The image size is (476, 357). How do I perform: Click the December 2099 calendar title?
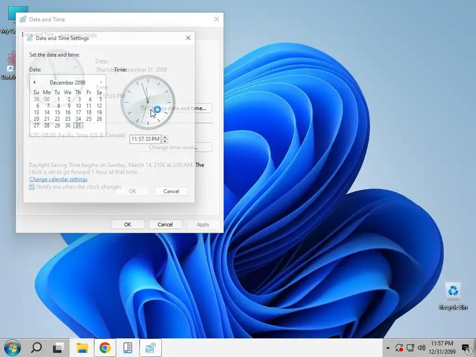[67, 83]
